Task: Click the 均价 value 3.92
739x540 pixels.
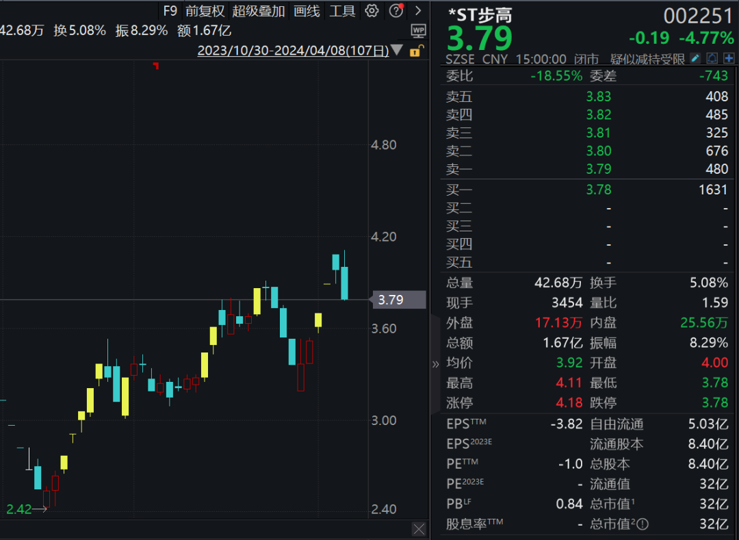Action: (x=569, y=363)
